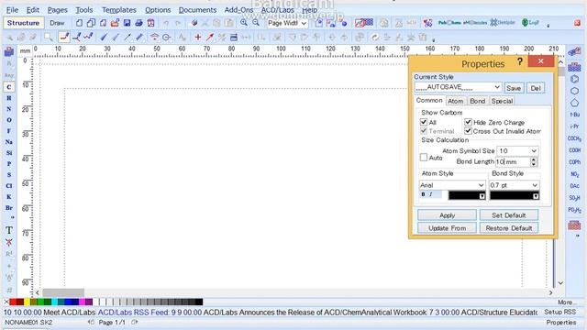Insert the benzene ring template
Screen dimensions: 587x330
point(575,80)
